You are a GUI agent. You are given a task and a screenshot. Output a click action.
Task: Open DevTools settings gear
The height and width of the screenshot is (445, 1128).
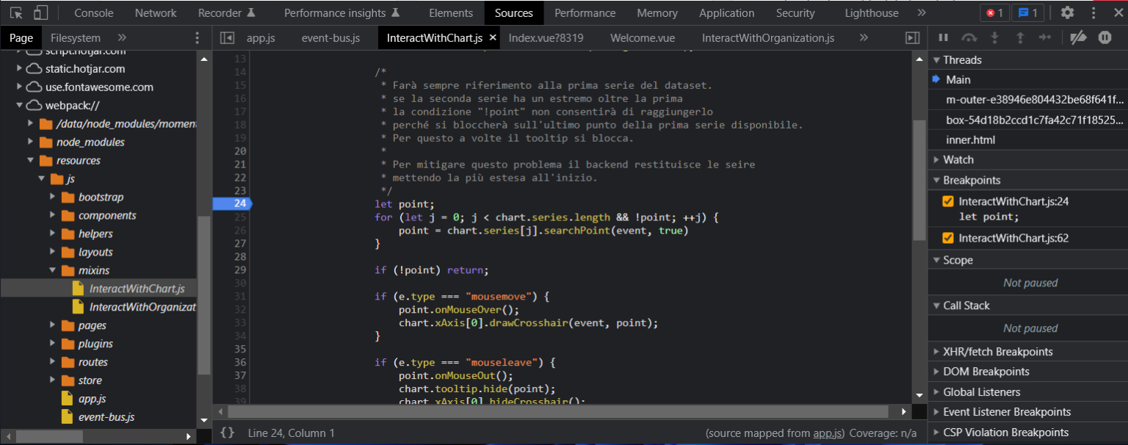1067,12
